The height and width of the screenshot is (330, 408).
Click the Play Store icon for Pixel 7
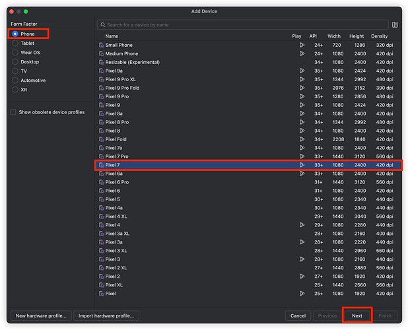pyautogui.click(x=302, y=165)
